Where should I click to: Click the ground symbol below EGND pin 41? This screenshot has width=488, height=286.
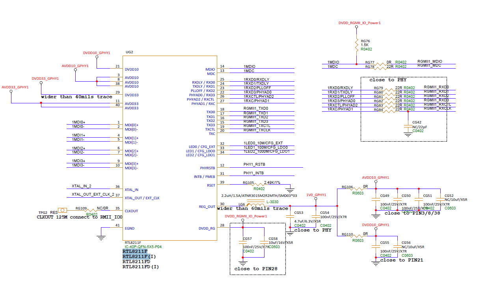[x=101, y=237]
